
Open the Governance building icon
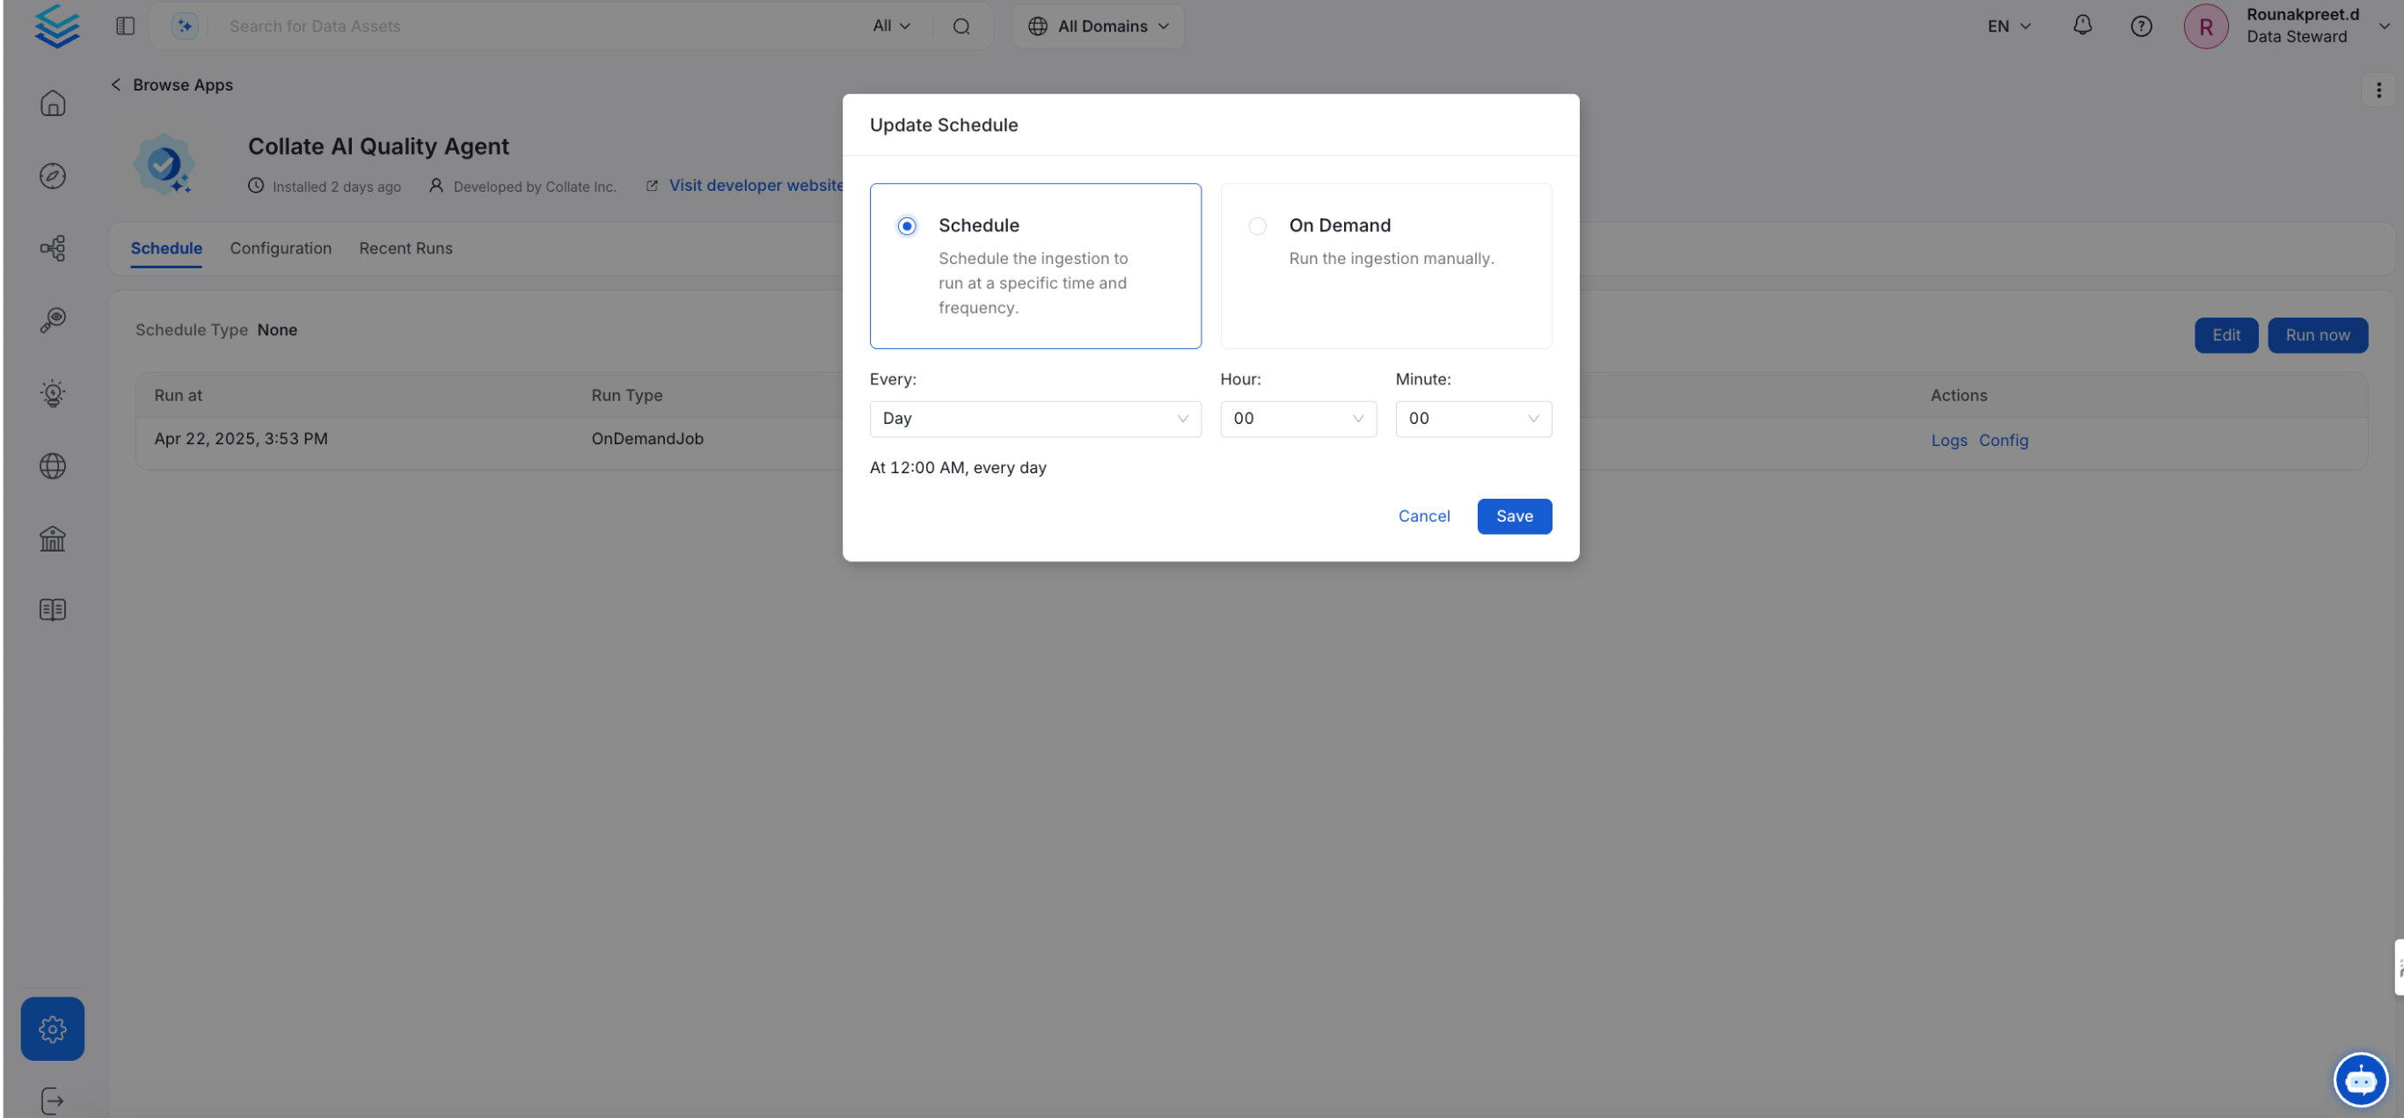52,538
